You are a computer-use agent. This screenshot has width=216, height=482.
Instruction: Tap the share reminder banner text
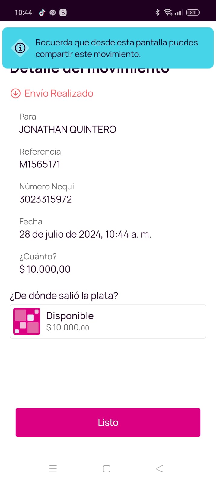[116, 48]
